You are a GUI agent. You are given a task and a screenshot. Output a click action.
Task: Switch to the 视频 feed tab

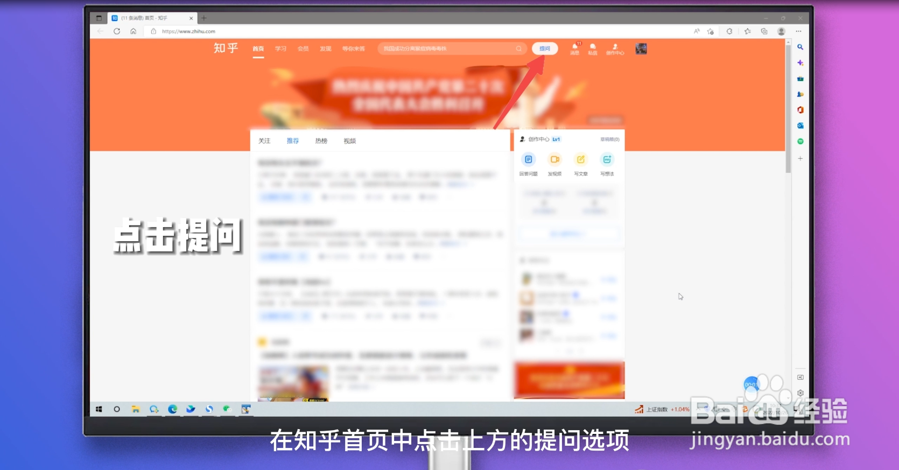coord(350,141)
